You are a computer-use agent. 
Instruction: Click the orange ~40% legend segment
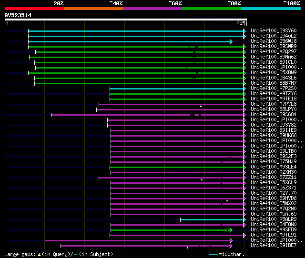pos(93,9)
